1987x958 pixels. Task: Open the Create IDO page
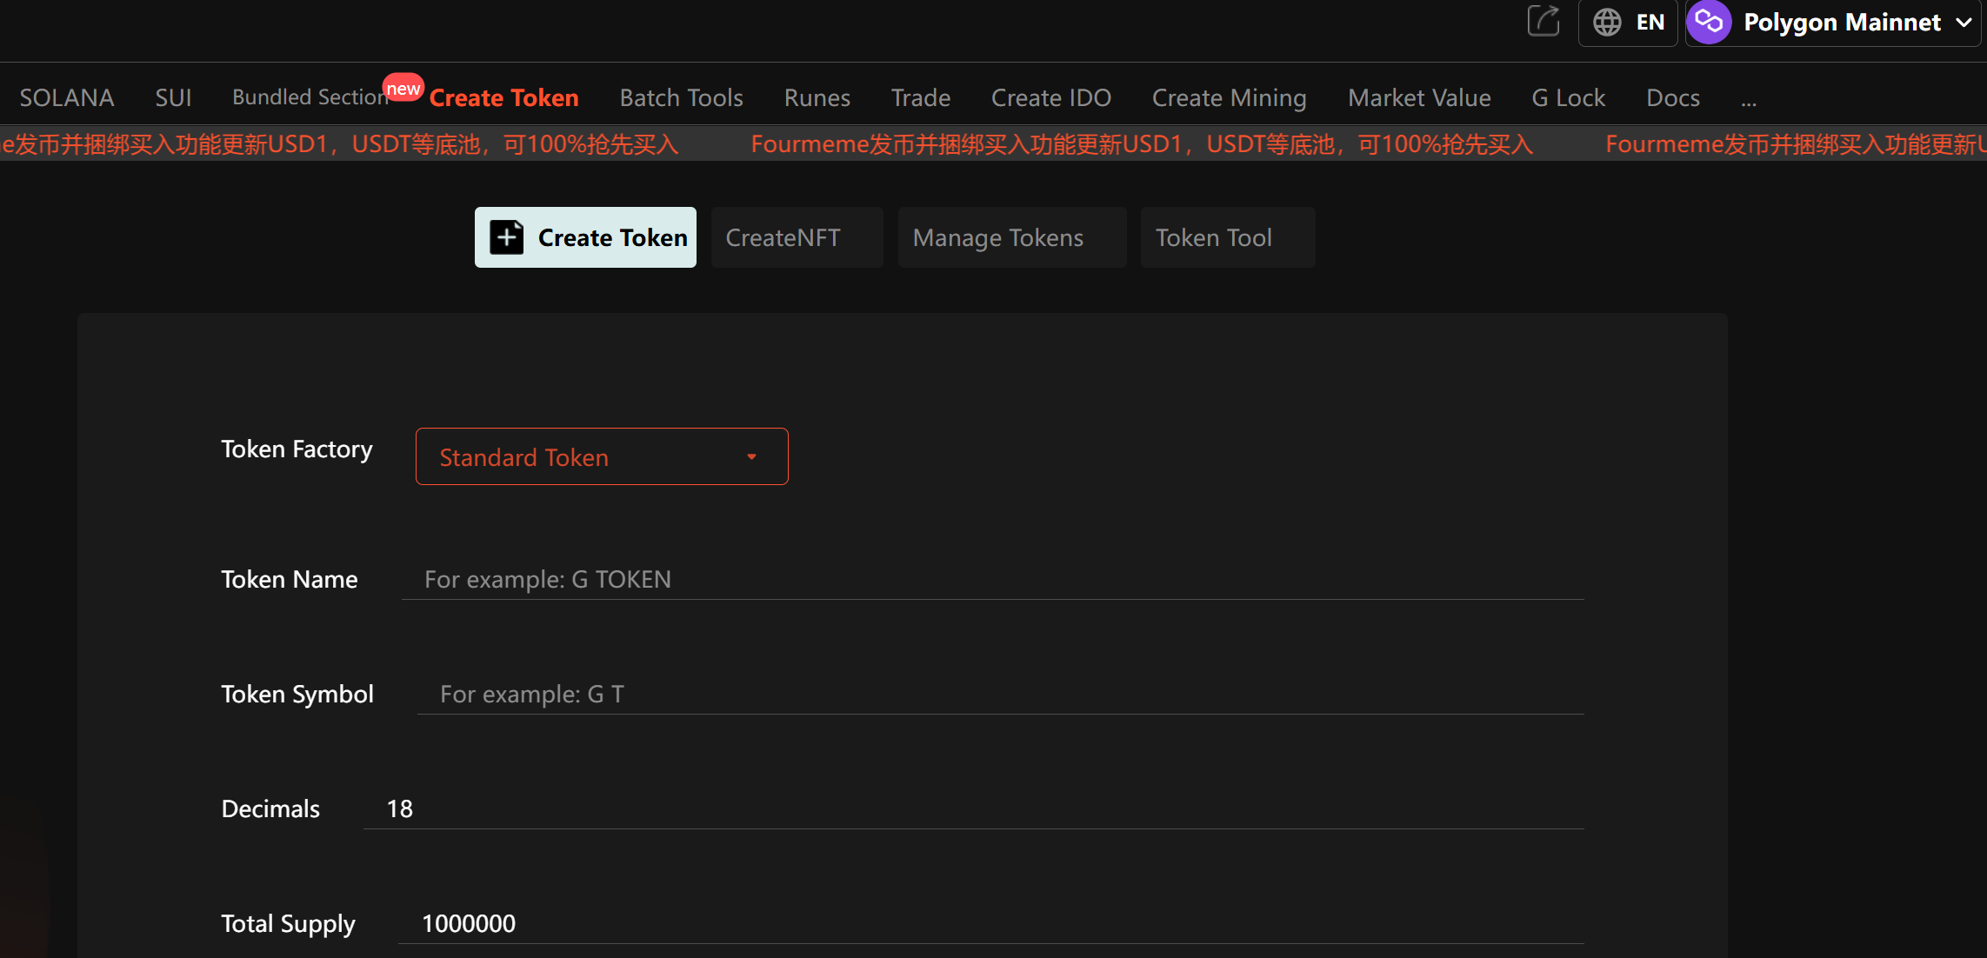[x=1050, y=97]
